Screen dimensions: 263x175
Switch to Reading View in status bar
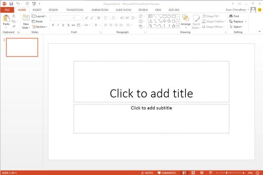[x=202, y=173]
